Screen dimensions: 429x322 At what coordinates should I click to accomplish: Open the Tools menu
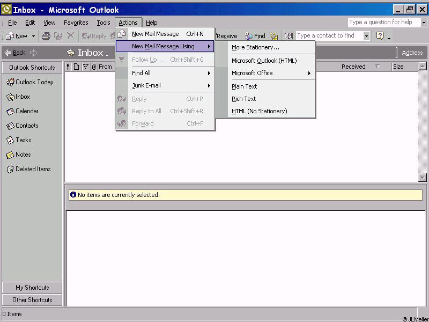tap(103, 23)
